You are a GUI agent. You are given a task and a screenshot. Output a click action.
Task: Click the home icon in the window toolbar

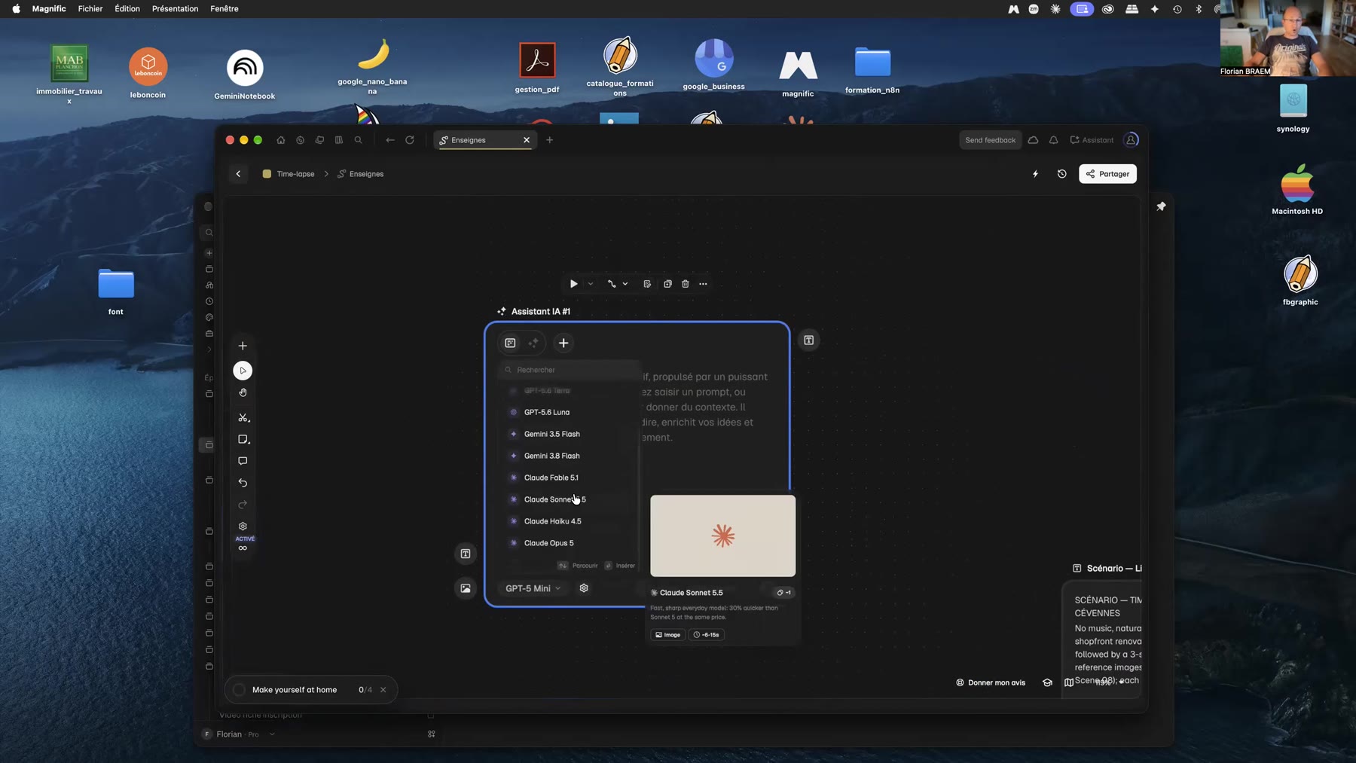coord(281,140)
